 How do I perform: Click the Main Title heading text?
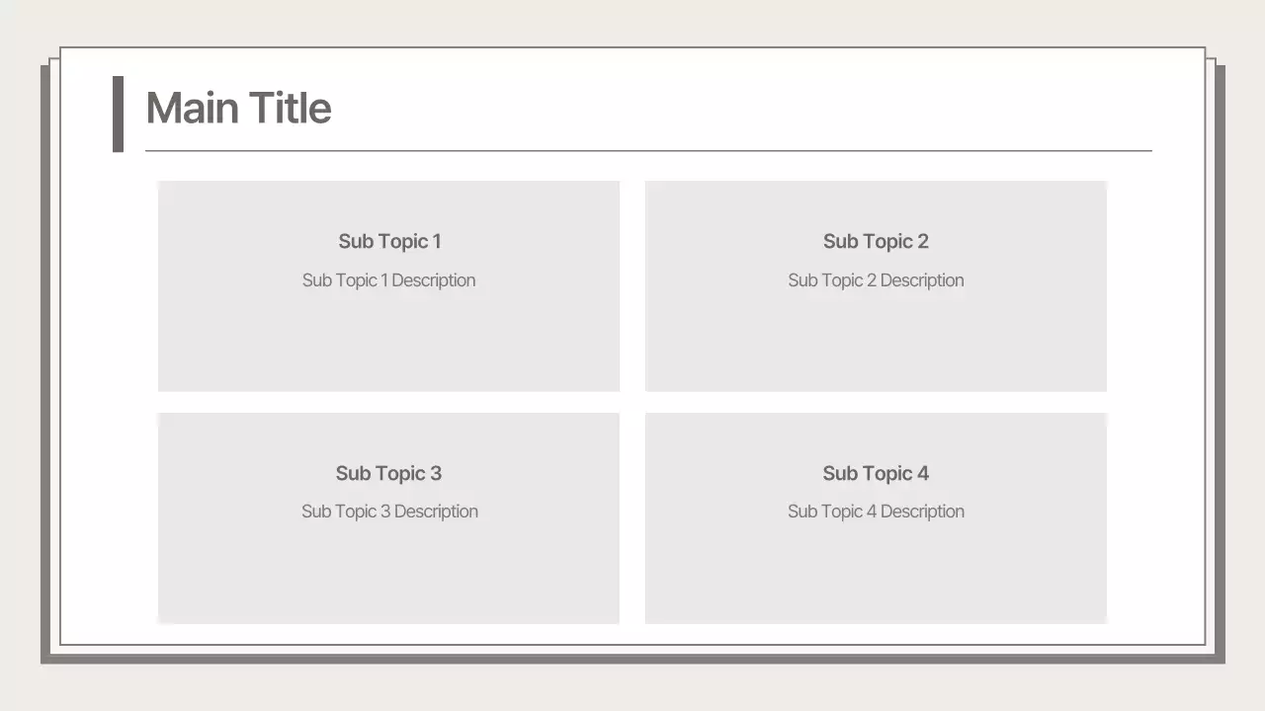pos(238,108)
